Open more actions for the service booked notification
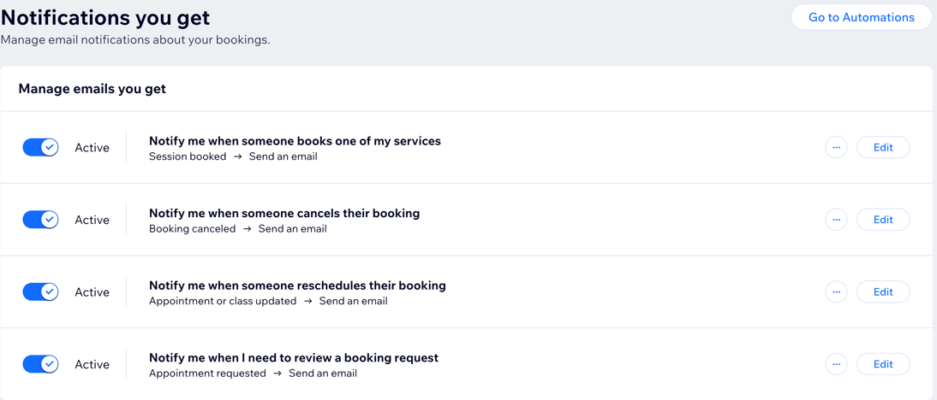 tap(836, 148)
